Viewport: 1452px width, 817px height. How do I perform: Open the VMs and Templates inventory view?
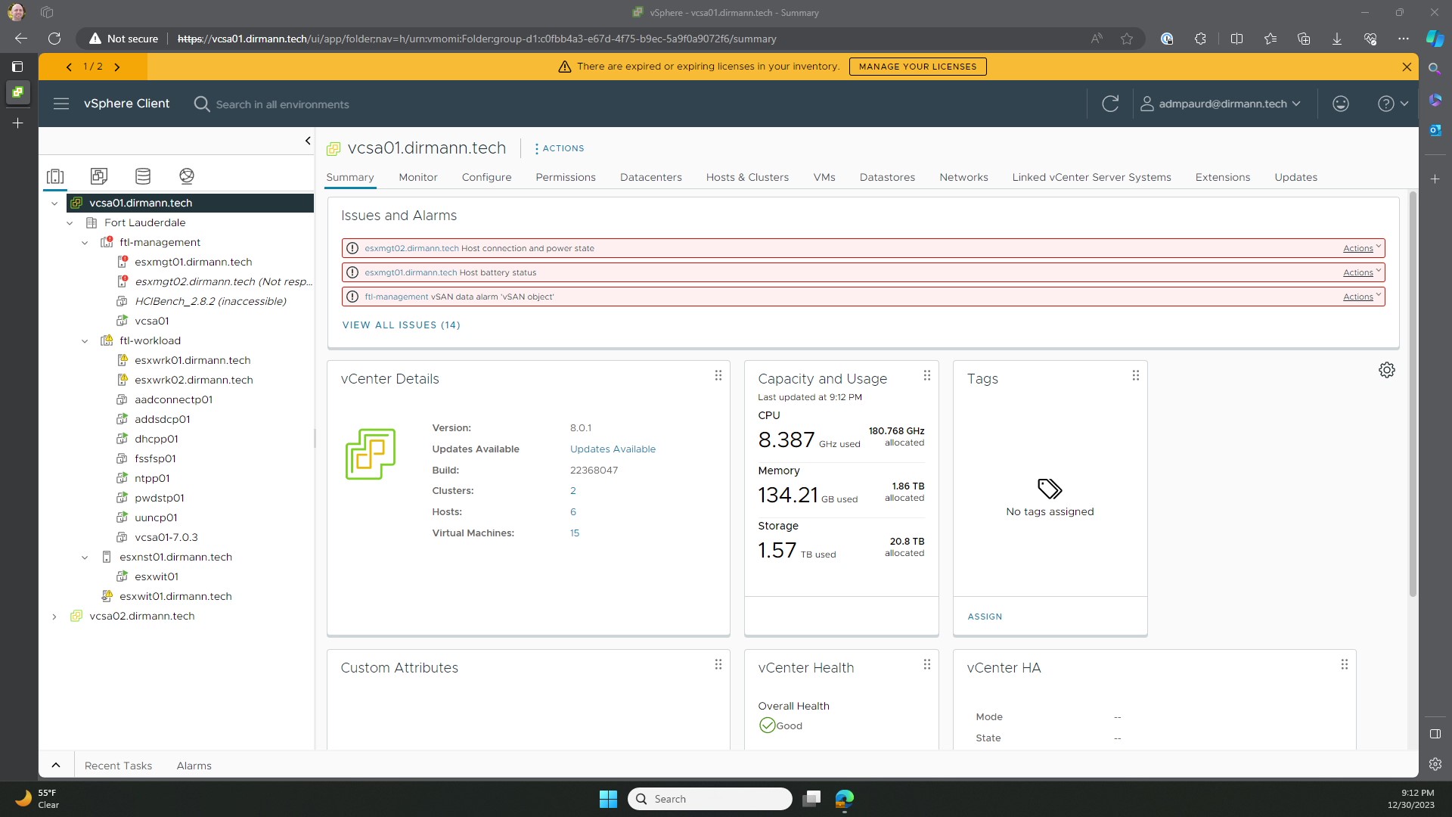[99, 176]
